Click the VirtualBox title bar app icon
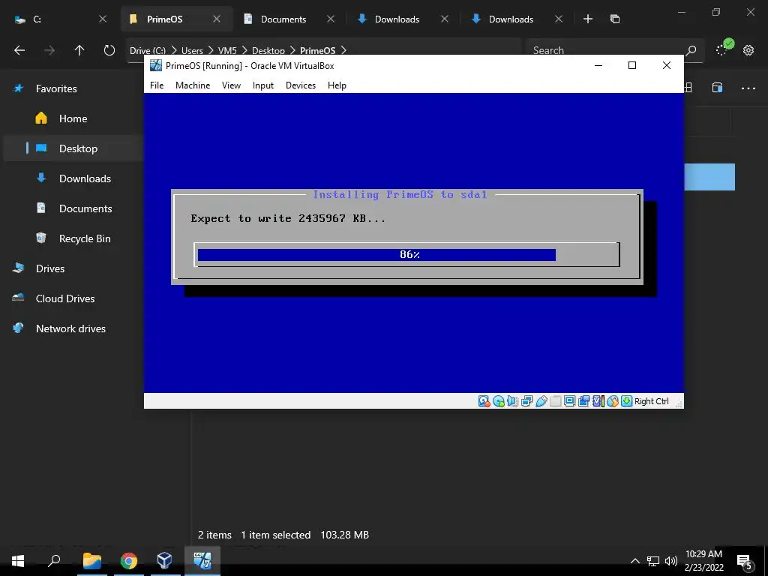 156,65
